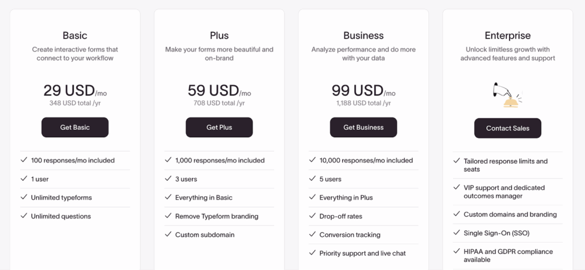The width and height of the screenshot is (585, 270).
Task: Open Contact Sales for Enterprise
Action: point(508,128)
